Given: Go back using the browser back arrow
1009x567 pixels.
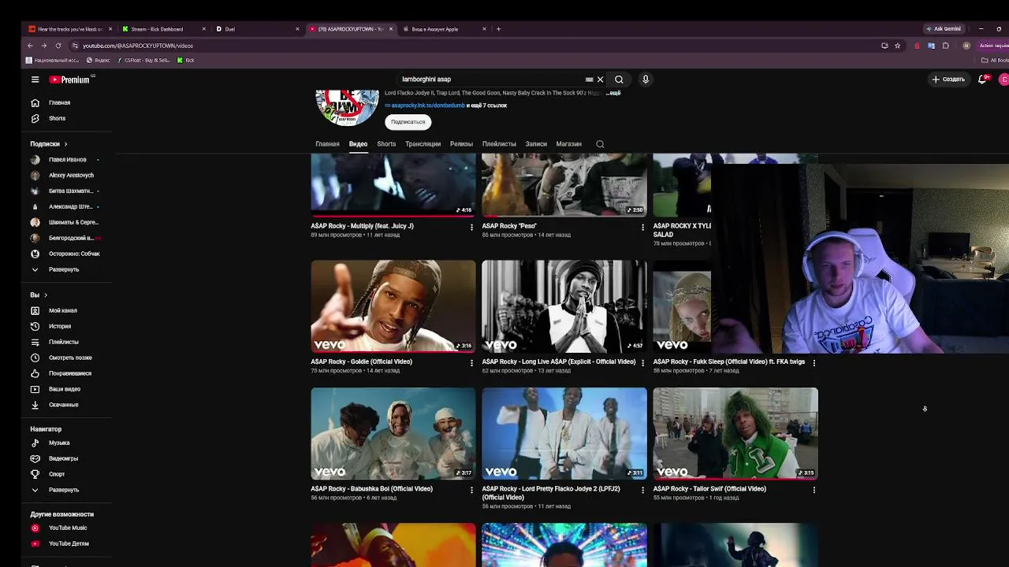Looking at the screenshot, I should (x=30, y=46).
